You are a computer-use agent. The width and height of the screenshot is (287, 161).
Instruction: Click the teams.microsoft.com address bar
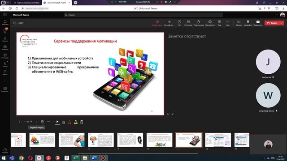click(x=37, y=8)
